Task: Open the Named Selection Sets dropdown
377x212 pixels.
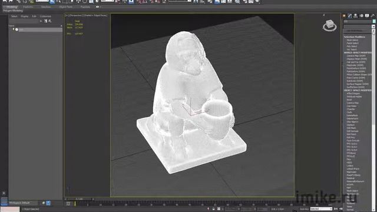Action: 180,1
